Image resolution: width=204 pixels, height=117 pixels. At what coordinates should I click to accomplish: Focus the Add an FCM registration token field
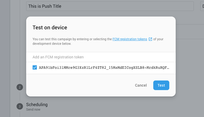tap(101, 57)
